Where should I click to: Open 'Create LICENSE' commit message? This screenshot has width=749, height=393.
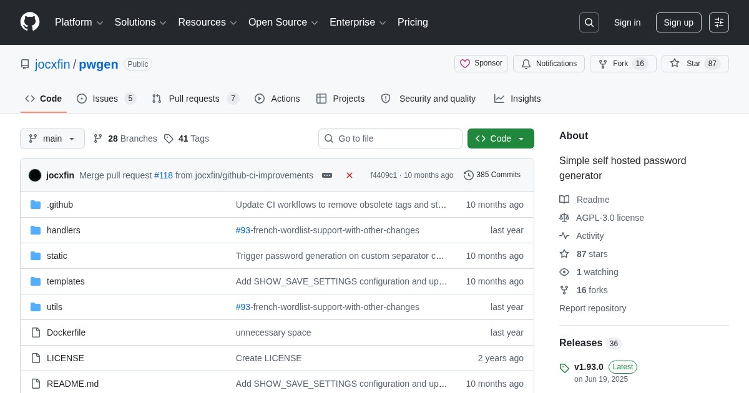pos(269,358)
